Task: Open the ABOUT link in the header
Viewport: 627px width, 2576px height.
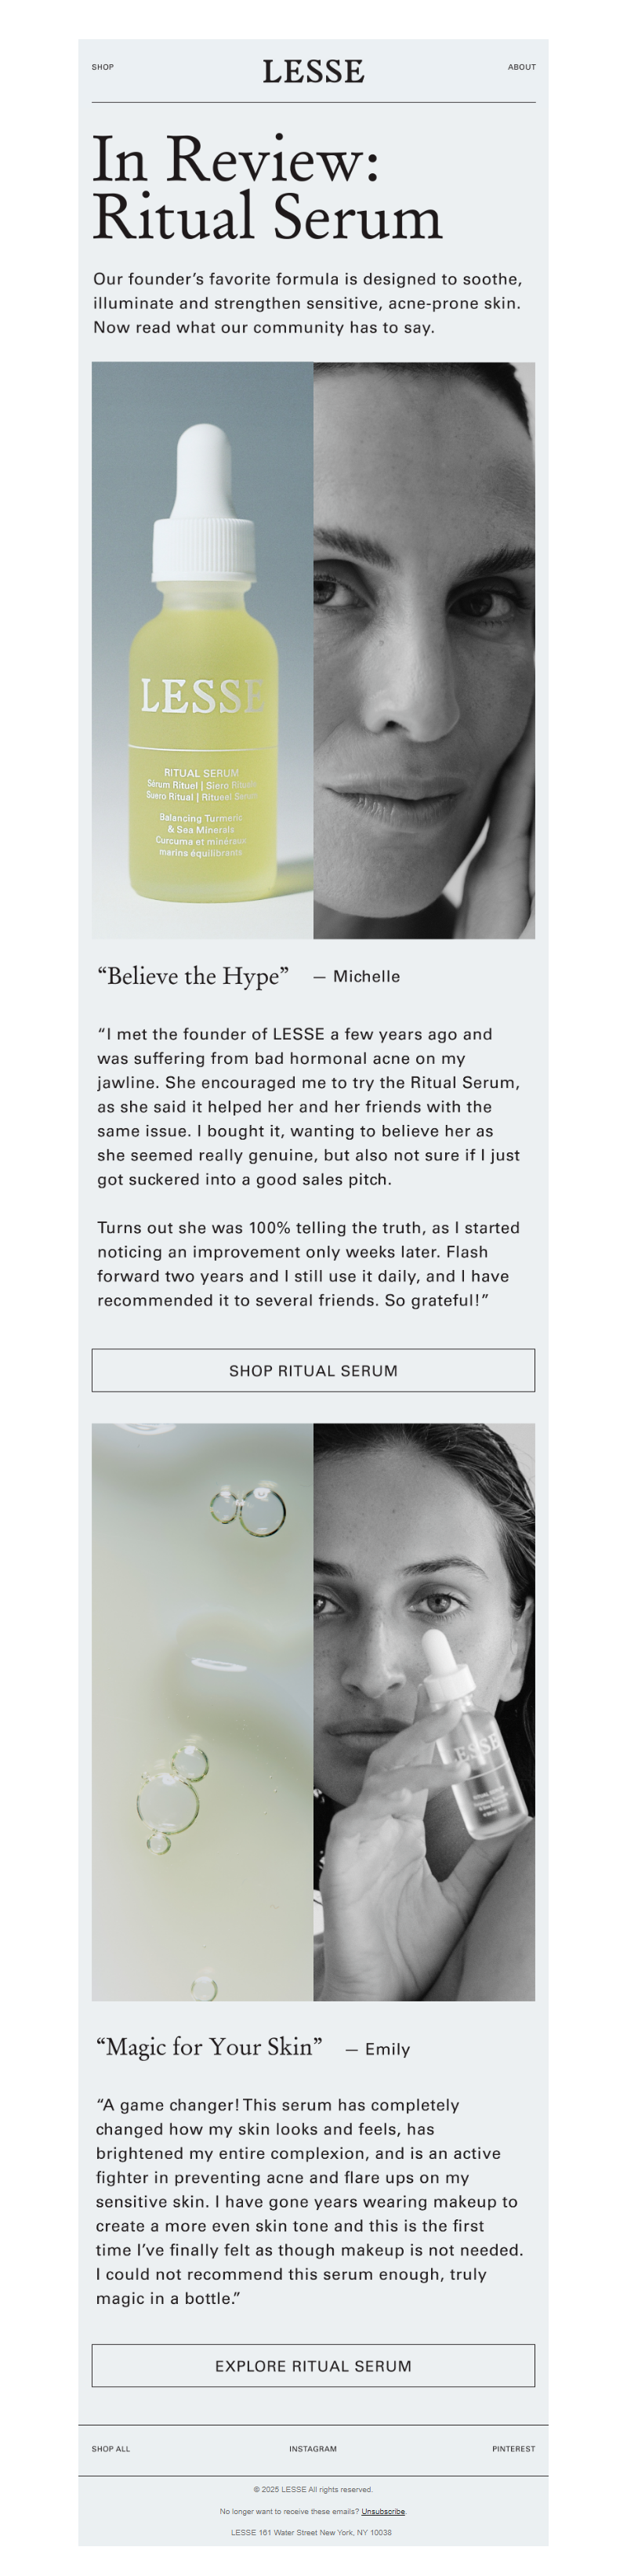Action: tap(521, 67)
